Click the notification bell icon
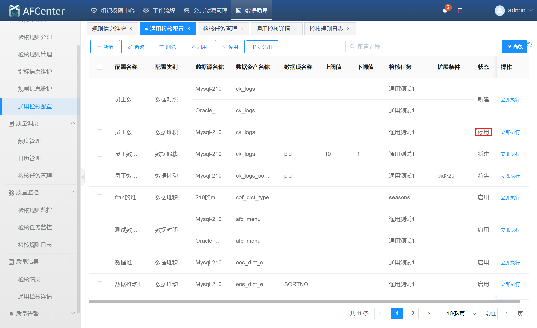This screenshot has height=328, width=537. coord(445,11)
